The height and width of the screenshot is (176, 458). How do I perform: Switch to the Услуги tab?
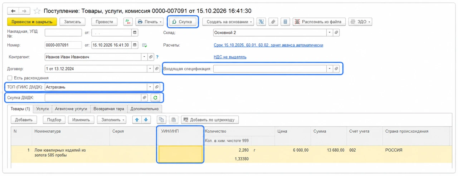pos(43,109)
